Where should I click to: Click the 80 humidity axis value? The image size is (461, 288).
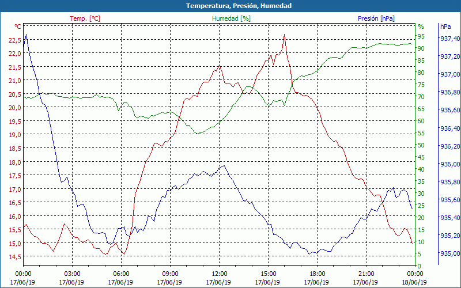point(421,73)
